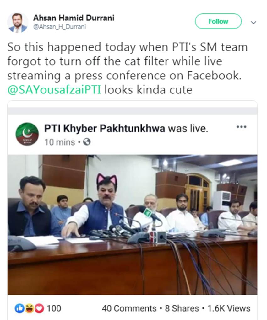
Task: Click the public globe privacy icon
Action: point(87,142)
